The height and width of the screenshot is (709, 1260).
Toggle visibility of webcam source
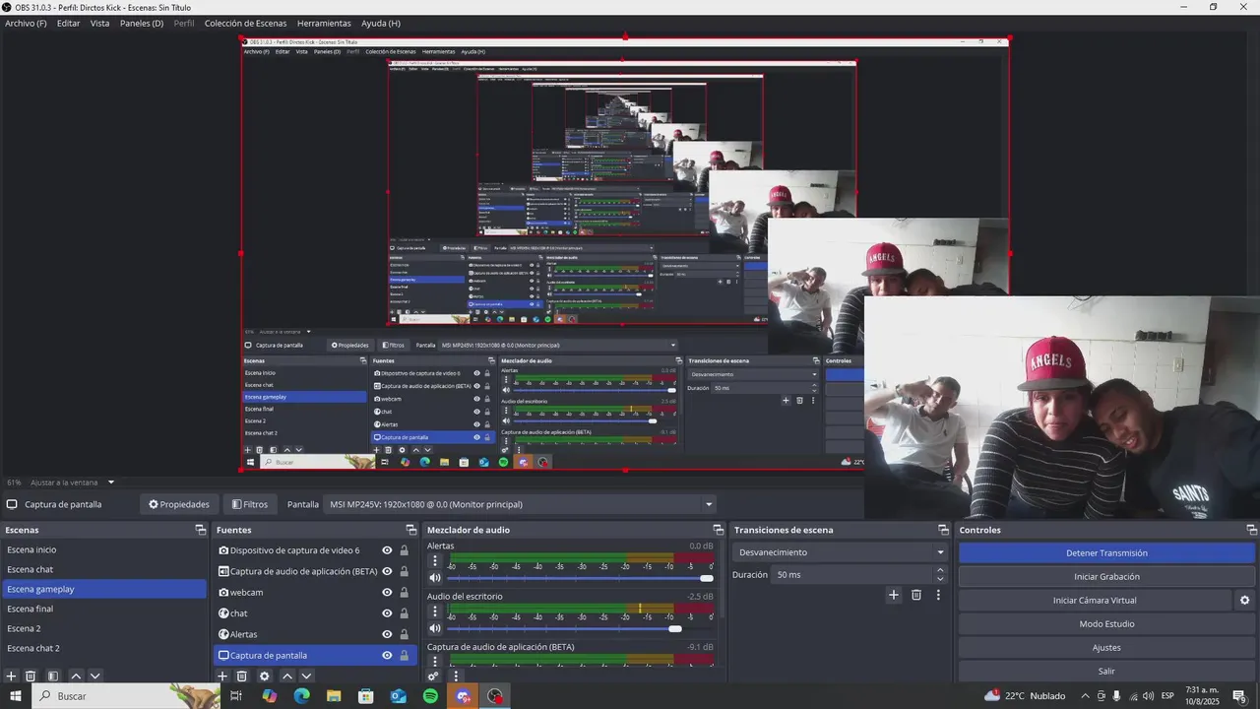[387, 593]
